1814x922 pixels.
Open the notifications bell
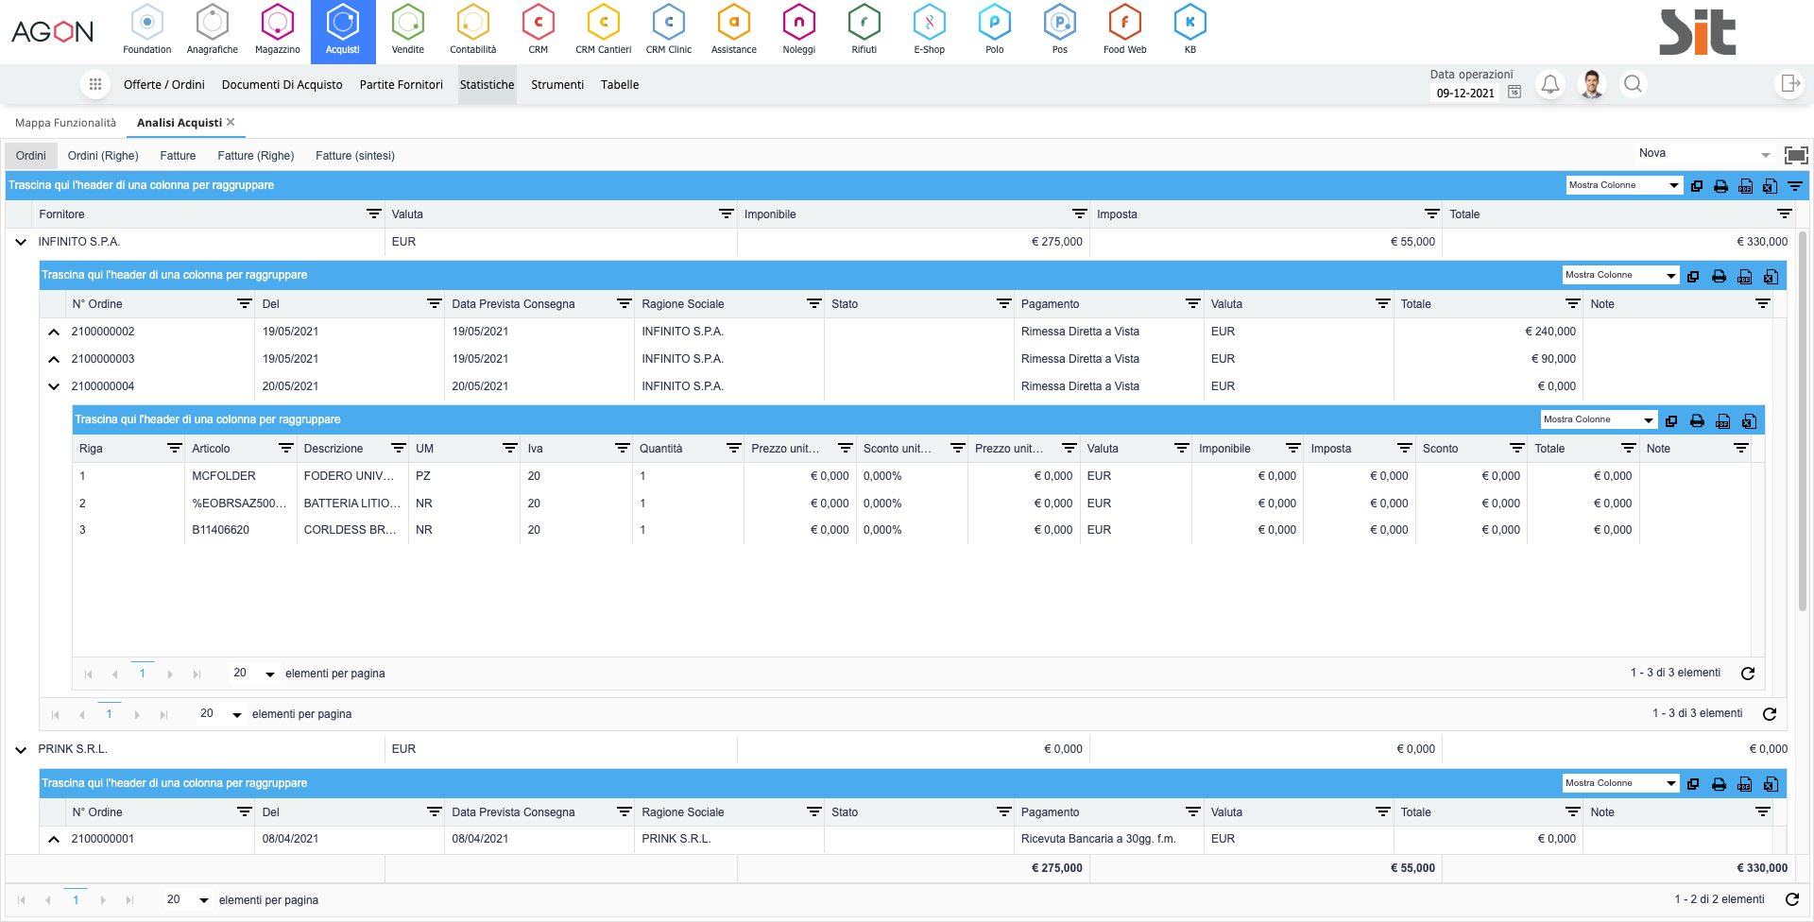coord(1549,84)
